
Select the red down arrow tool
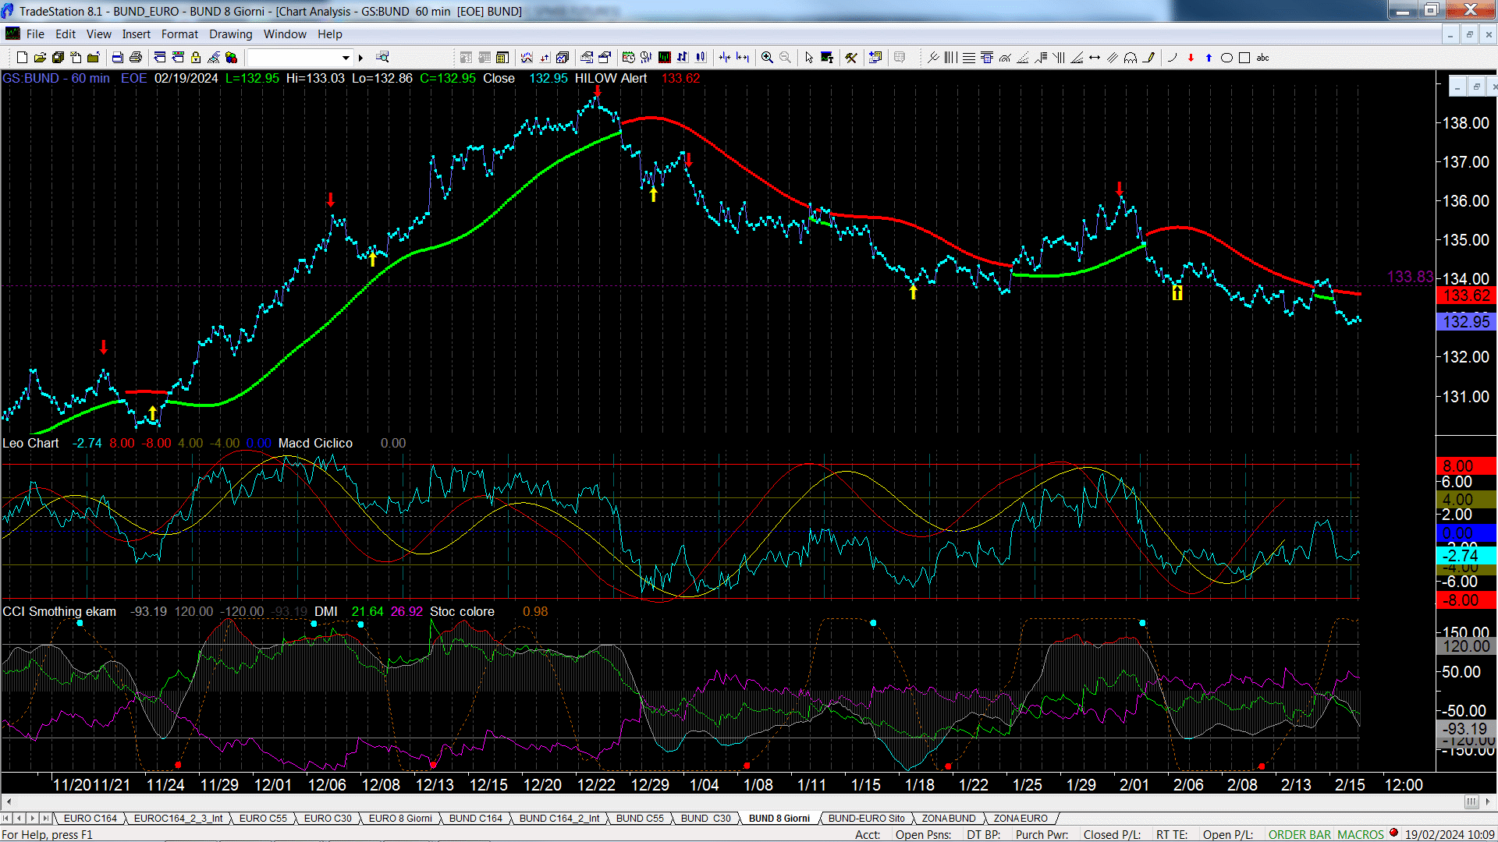tap(1191, 58)
